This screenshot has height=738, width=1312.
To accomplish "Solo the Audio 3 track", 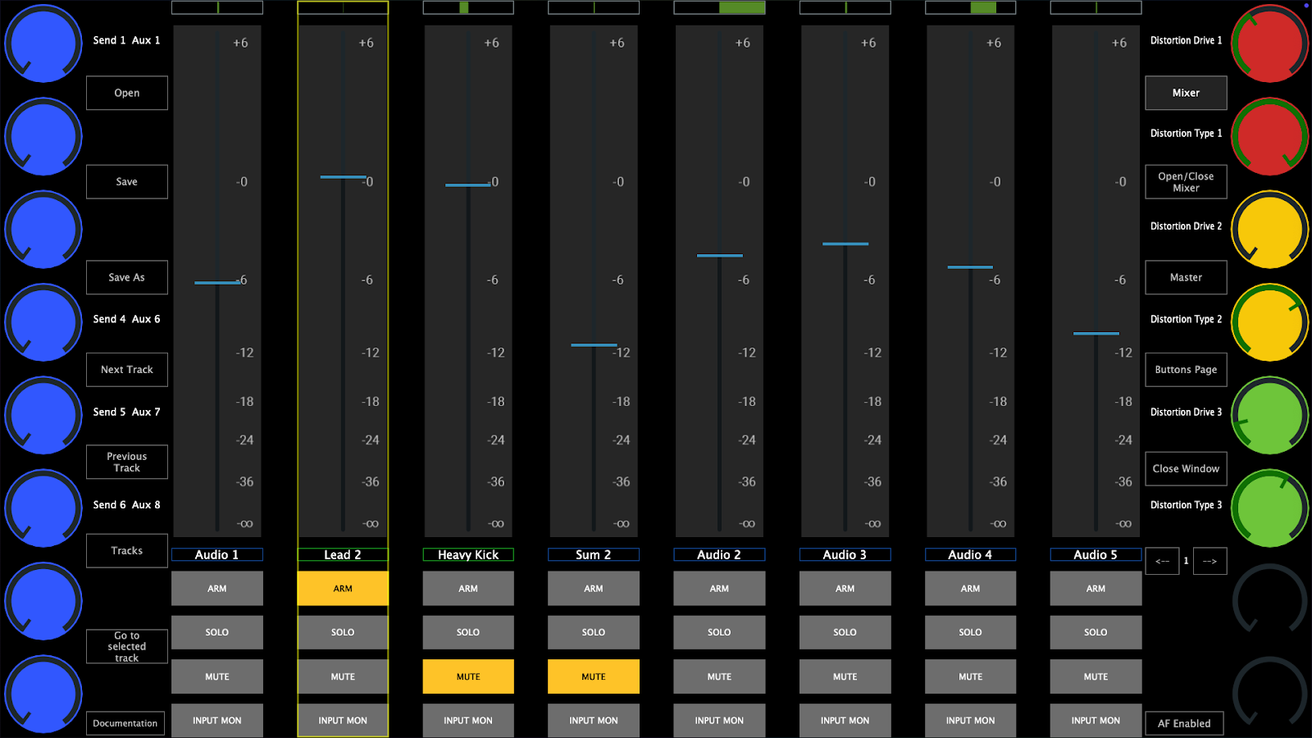I will [845, 632].
